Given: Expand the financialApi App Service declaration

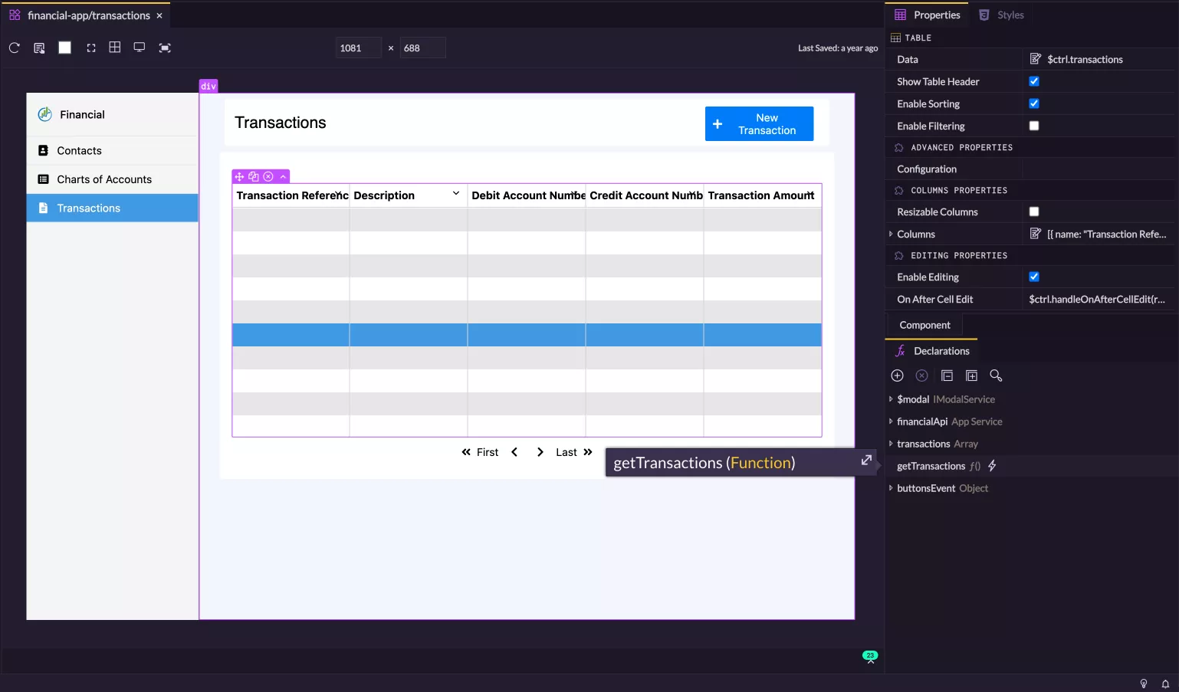Looking at the screenshot, I should (891, 421).
